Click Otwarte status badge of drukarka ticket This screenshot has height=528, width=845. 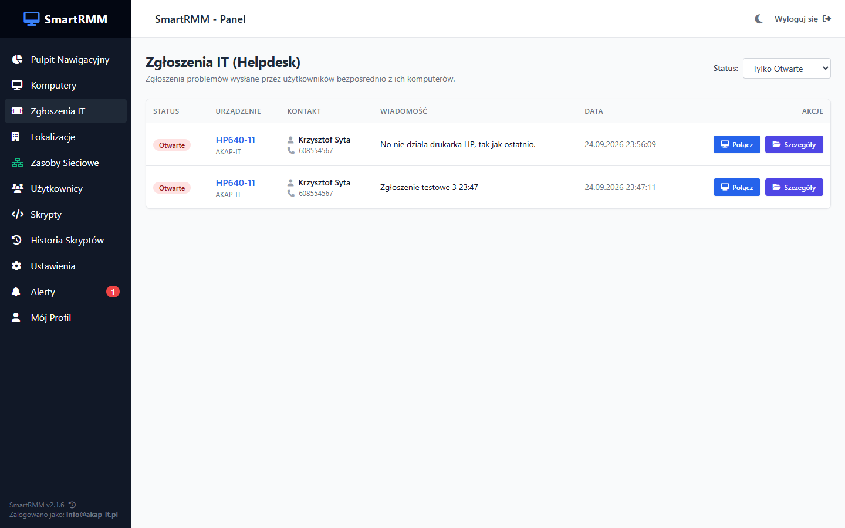click(x=172, y=145)
